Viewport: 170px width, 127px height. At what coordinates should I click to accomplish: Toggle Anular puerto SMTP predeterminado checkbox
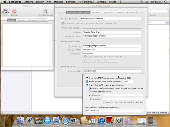pyautogui.click(x=87, y=81)
